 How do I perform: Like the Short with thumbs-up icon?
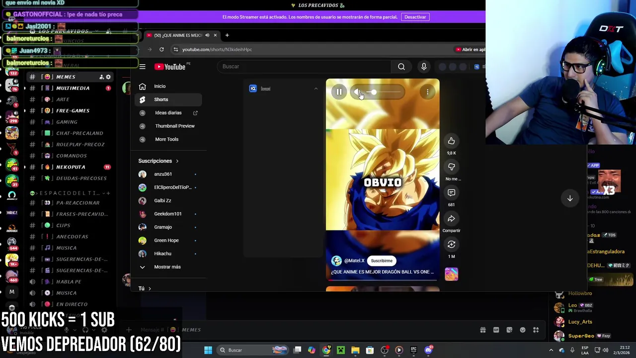point(451,141)
